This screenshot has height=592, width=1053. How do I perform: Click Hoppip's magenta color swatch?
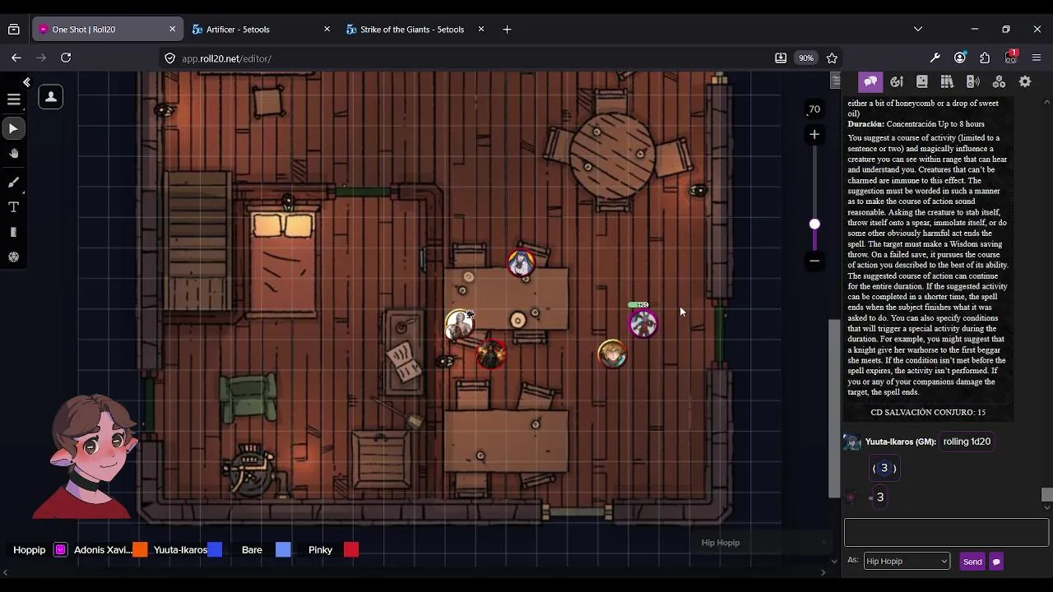tap(60, 550)
